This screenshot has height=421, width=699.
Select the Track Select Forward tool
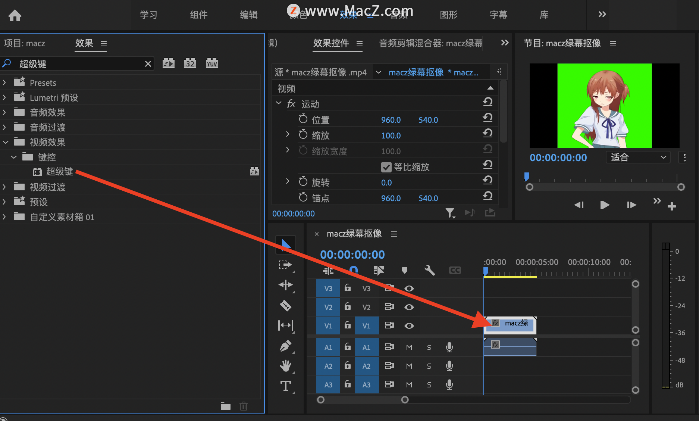[286, 265]
